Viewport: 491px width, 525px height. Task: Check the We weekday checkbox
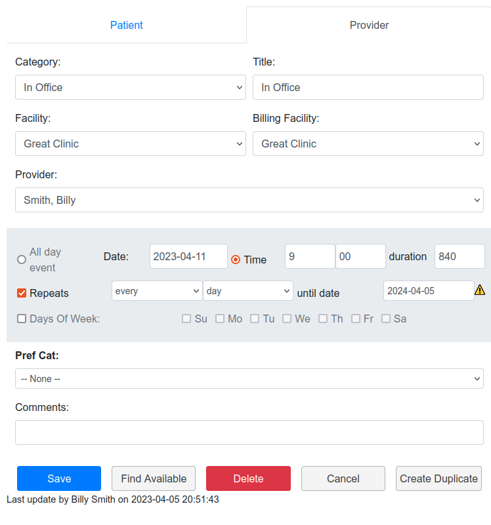[287, 319]
